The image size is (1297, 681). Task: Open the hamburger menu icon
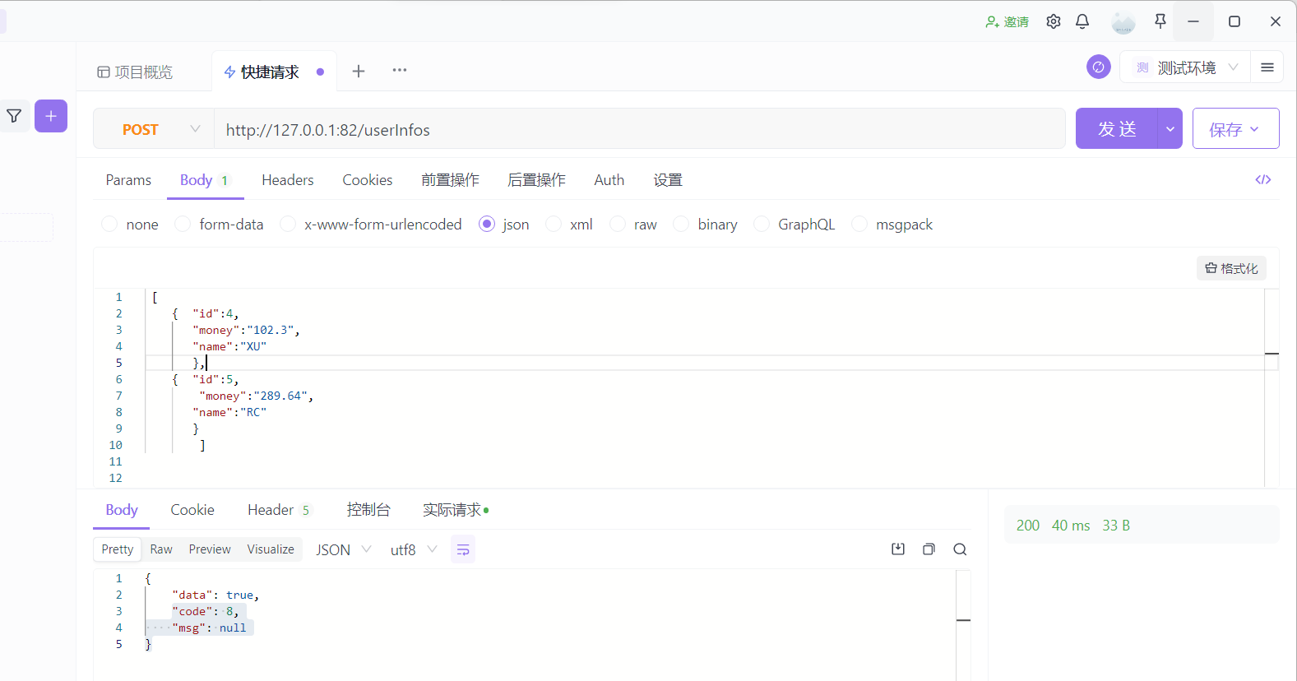[x=1267, y=67]
